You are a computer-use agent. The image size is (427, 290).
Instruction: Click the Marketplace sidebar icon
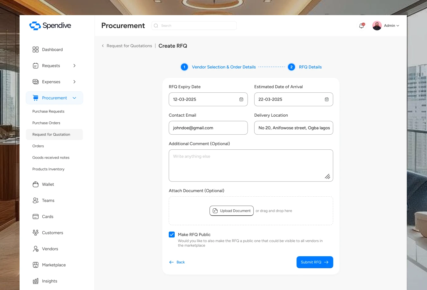(x=36, y=265)
